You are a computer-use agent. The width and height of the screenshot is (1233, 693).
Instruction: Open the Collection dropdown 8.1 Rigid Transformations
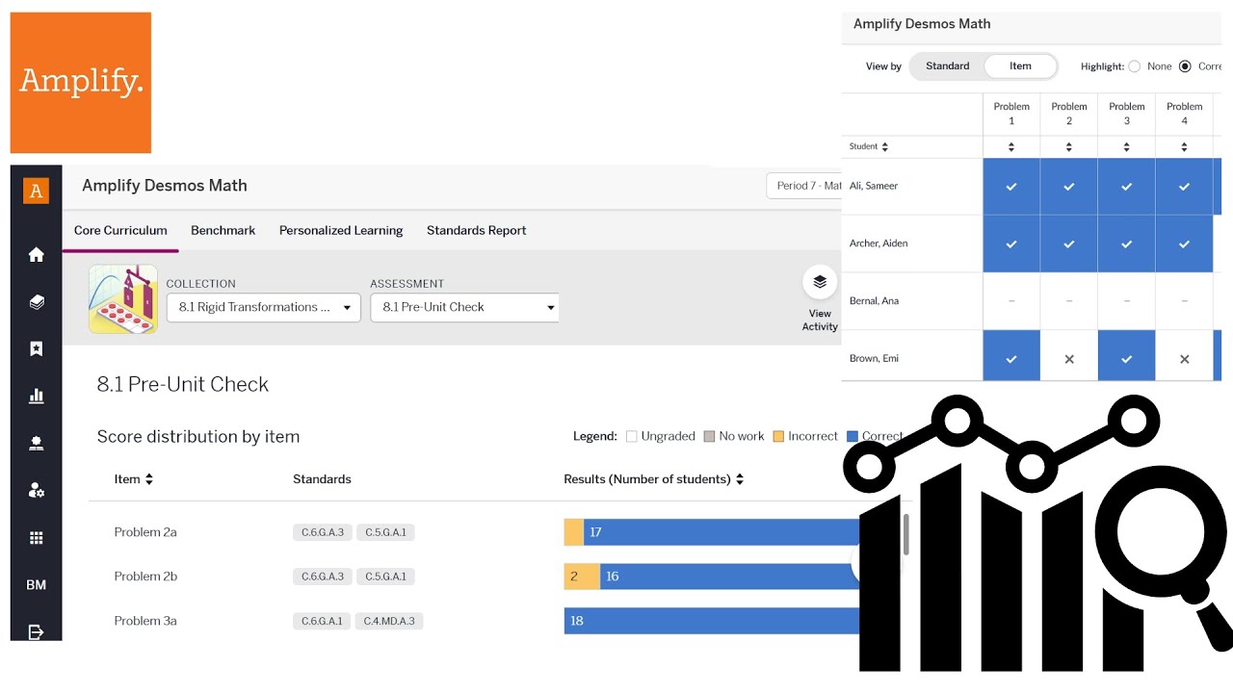point(264,307)
